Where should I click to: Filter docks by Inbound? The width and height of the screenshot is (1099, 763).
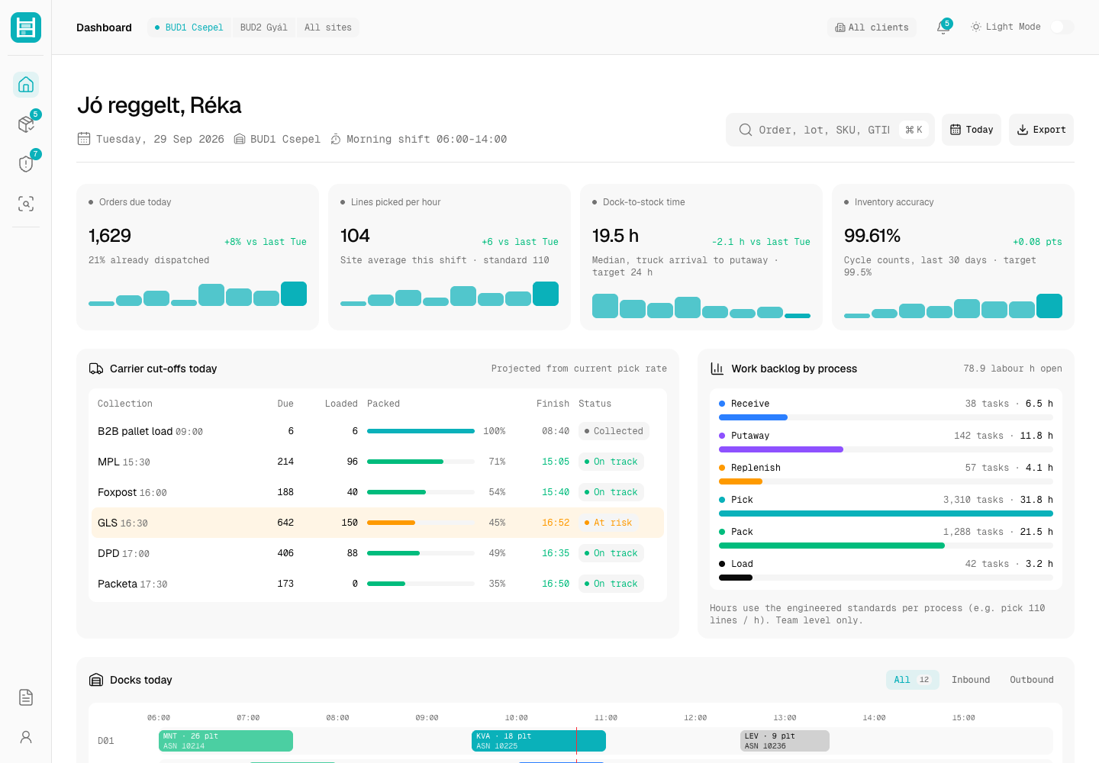(x=971, y=680)
